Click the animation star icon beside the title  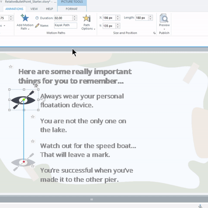(11, 67)
